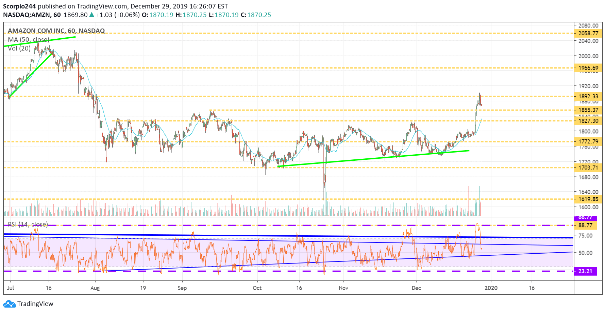
Task: Click the 1600.00 price axis tick
Action: (x=588, y=207)
